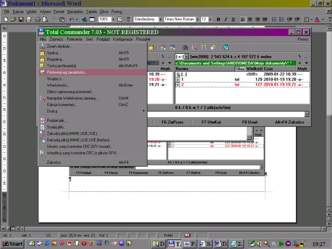Select the Spakuj menu entry

click(x=92, y=53)
